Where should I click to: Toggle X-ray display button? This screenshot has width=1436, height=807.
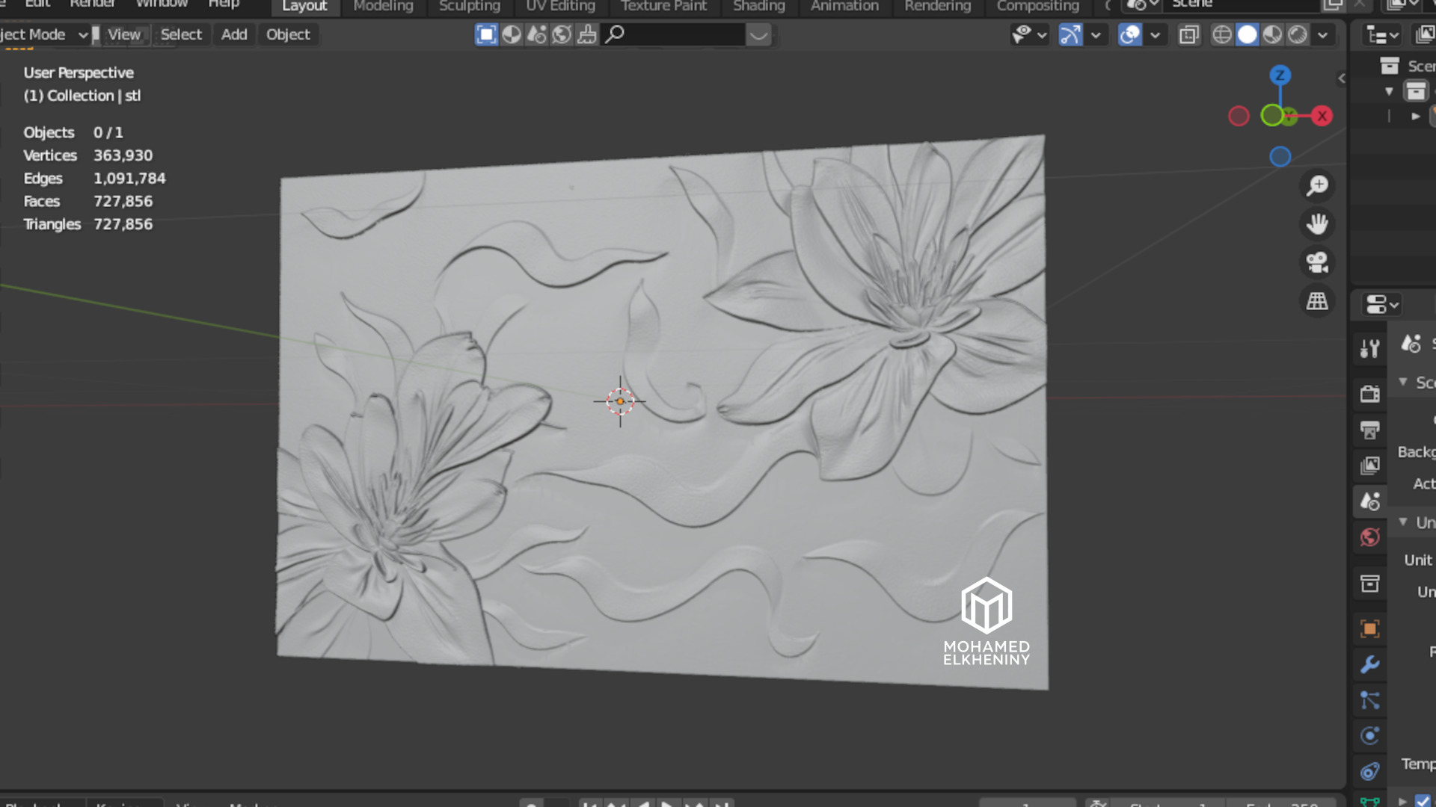1188,34
